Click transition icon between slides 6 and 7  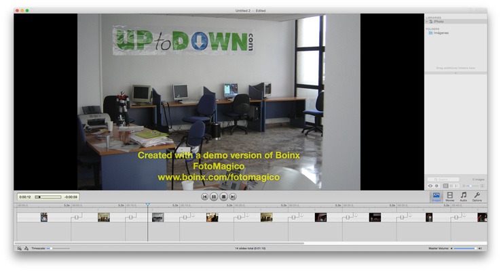click(x=348, y=217)
